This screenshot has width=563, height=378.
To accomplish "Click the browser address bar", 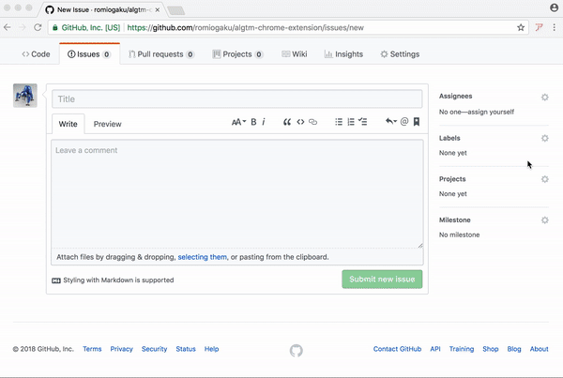I will (288, 27).
